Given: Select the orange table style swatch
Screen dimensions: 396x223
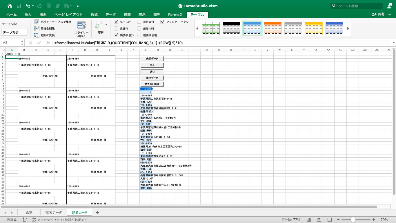Looking at the screenshot, I should coord(273,28).
